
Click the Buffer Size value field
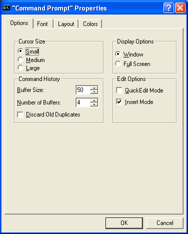coord(83,90)
